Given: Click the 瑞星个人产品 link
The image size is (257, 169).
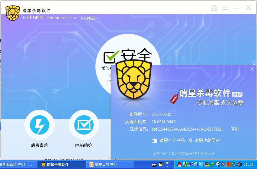Looking at the screenshot, I should tap(172, 141).
